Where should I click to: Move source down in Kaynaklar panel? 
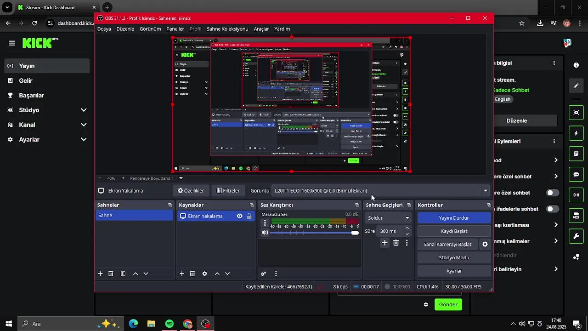point(227,274)
